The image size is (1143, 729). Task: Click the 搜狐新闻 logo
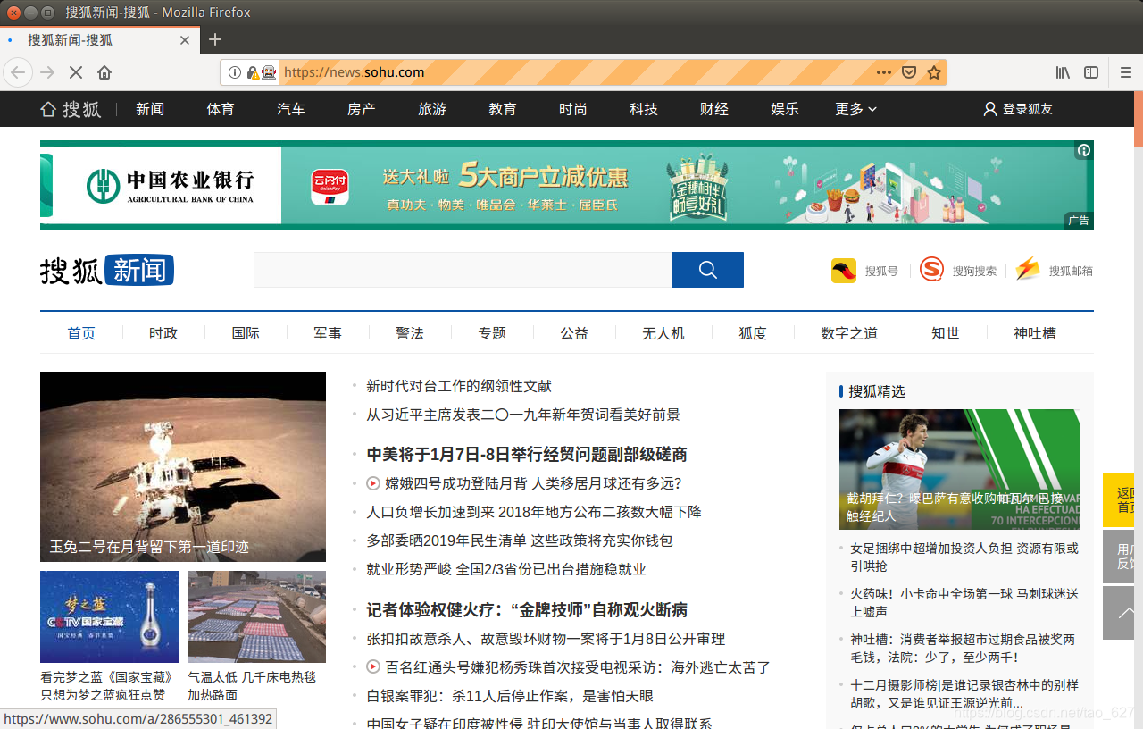pos(107,270)
